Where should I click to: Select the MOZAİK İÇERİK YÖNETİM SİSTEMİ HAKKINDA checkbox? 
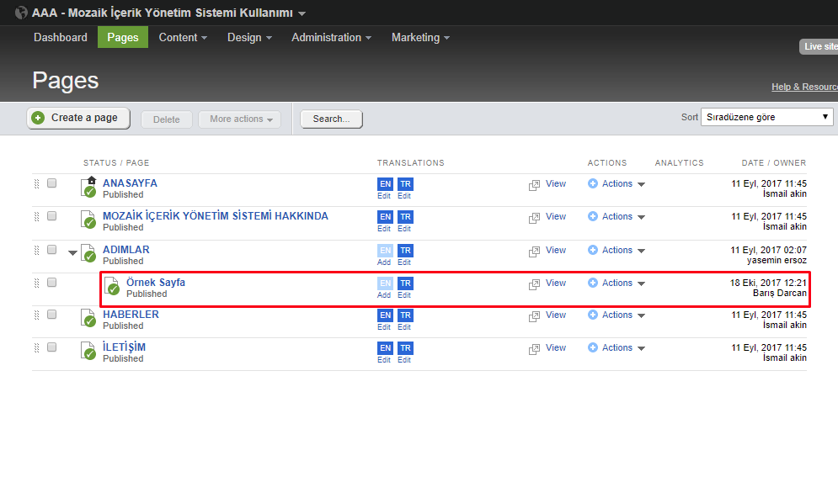click(52, 216)
